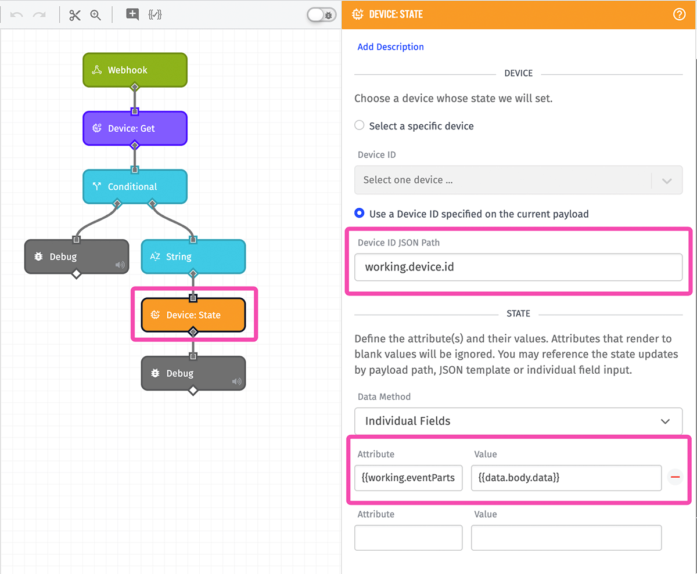Click the Webhook node output connector
697x574 pixels.
(135, 87)
